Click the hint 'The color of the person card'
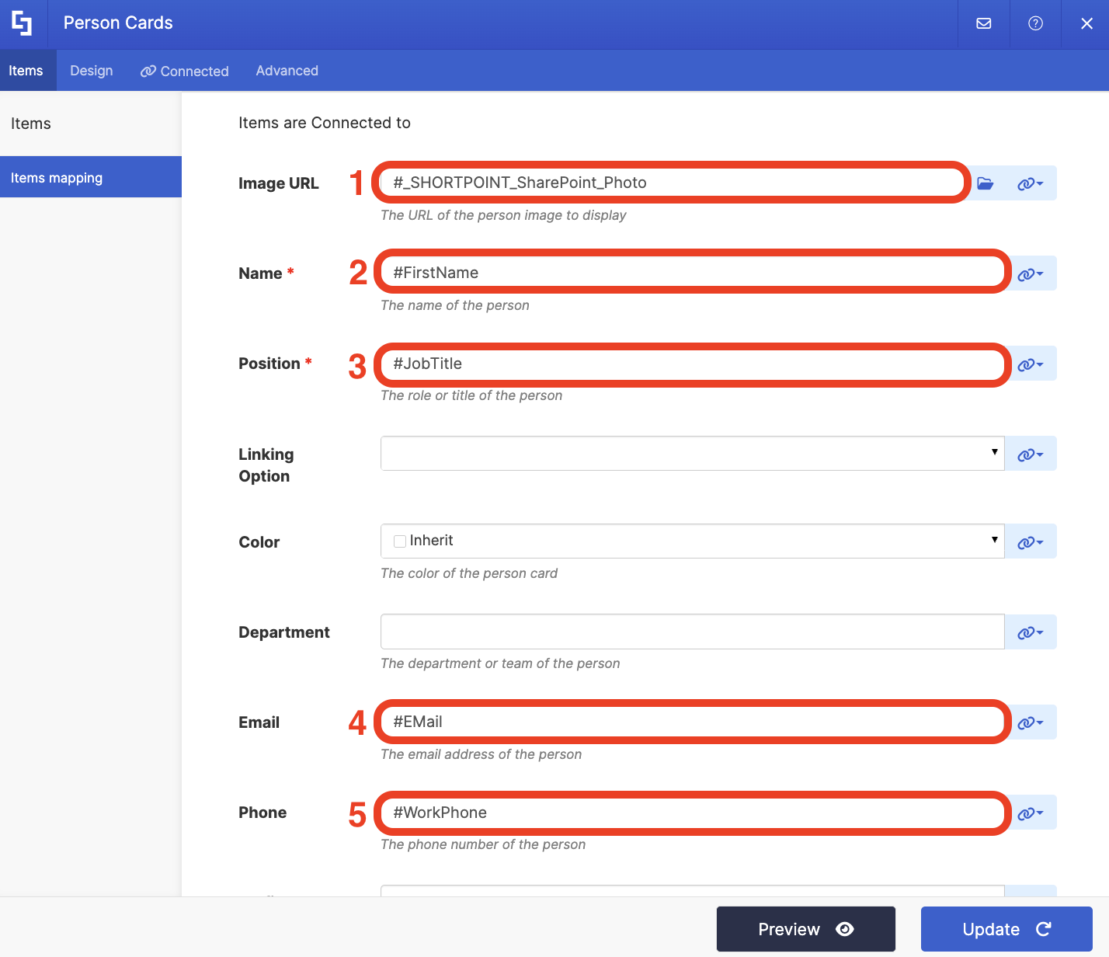The width and height of the screenshot is (1109, 957). pos(469,573)
